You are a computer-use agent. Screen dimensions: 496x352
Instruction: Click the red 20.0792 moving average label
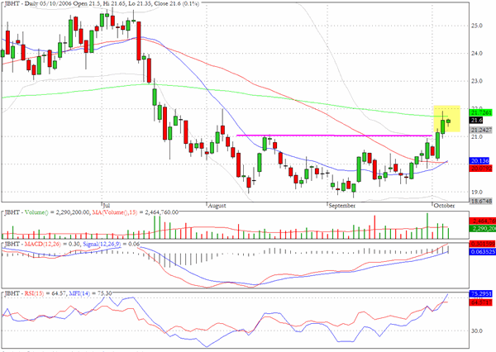(481, 169)
